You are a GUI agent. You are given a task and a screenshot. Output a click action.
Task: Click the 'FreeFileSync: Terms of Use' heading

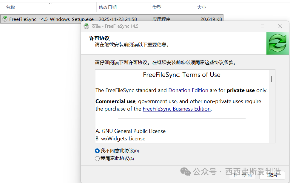182,75
